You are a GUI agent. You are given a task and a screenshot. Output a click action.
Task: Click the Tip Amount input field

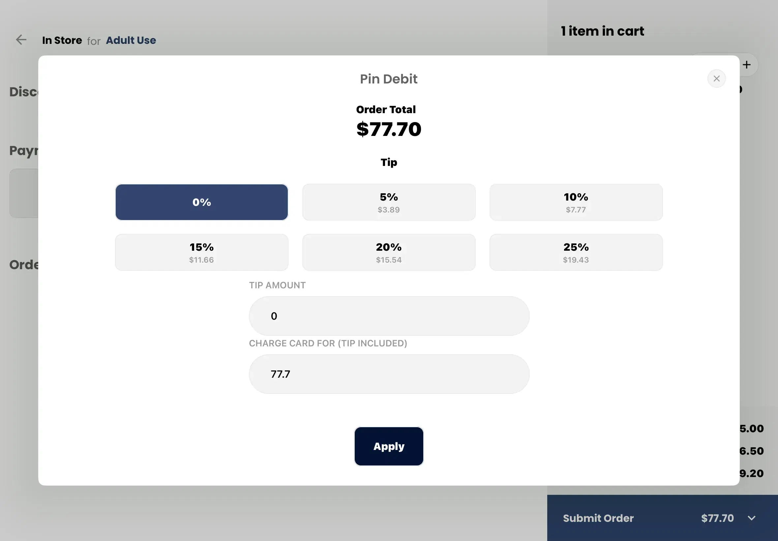point(388,316)
